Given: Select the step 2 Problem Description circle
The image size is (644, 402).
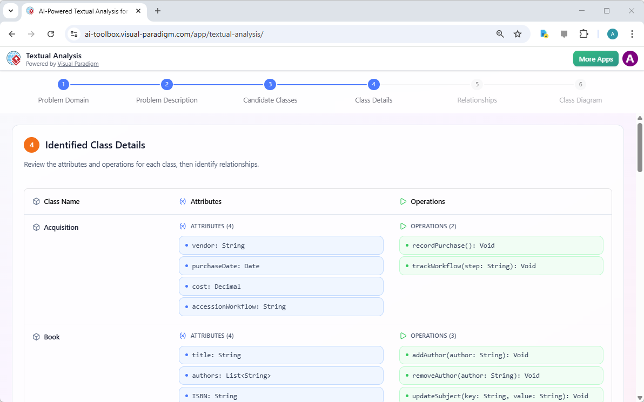Looking at the screenshot, I should tap(166, 84).
